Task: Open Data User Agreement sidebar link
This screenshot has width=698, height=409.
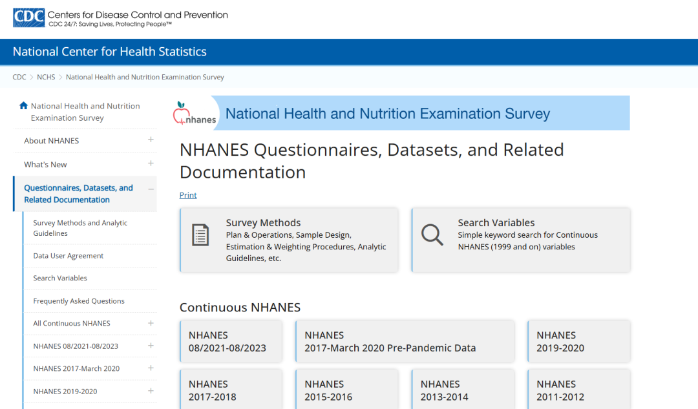Action: coord(68,255)
